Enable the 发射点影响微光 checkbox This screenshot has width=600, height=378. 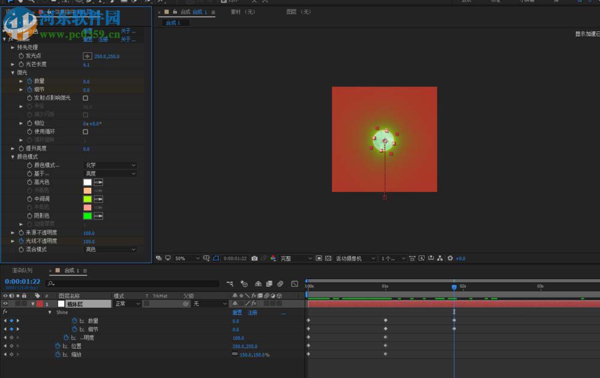click(86, 97)
